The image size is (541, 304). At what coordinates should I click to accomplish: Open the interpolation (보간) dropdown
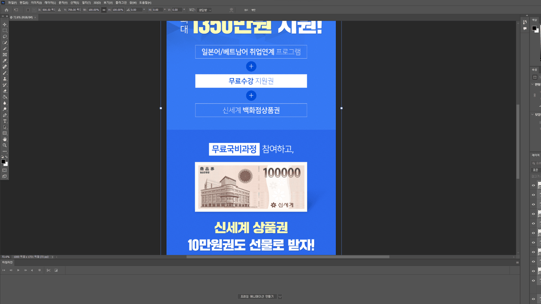204,10
